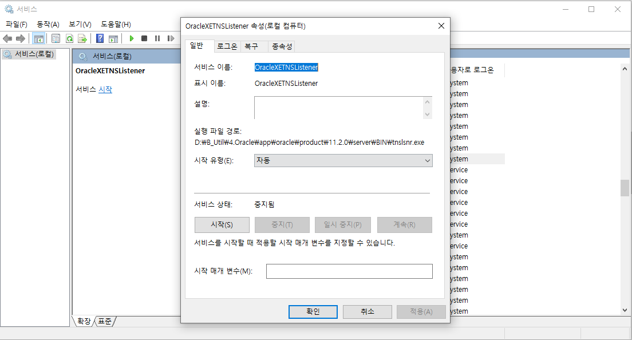
Task: Click the Stop Service toolbar icon
Action: tap(144, 39)
